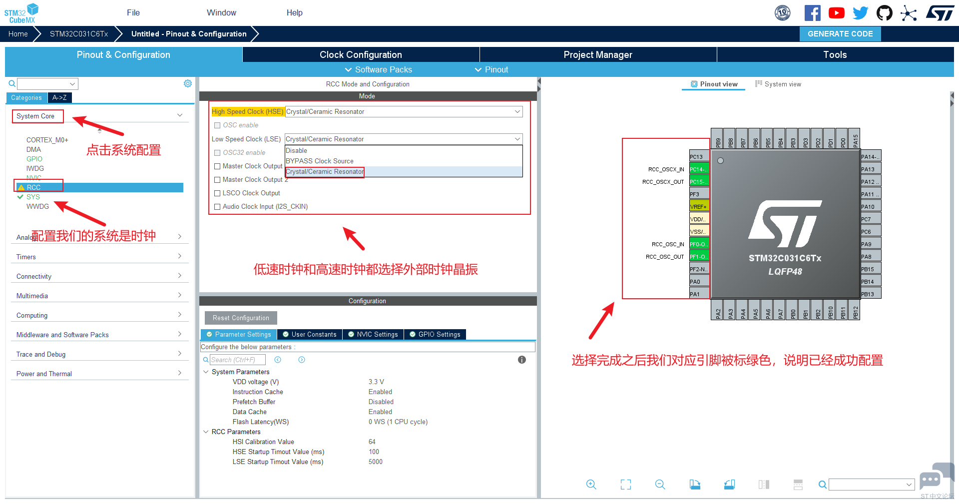Click the STM32CubeMX logo
The image size is (959, 504).
tap(21, 13)
